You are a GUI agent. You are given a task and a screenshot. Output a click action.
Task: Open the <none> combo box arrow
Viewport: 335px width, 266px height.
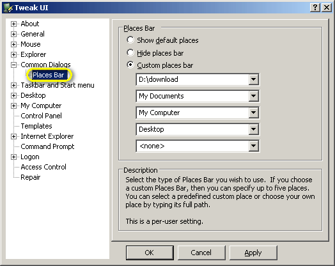(x=254, y=146)
